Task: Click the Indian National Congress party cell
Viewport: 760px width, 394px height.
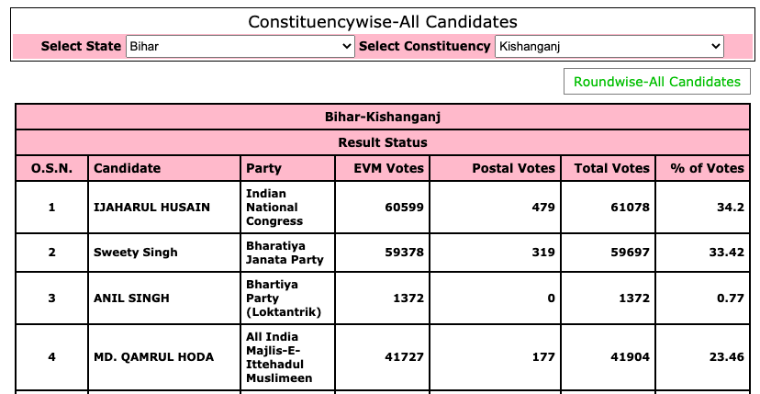Action: [274, 208]
